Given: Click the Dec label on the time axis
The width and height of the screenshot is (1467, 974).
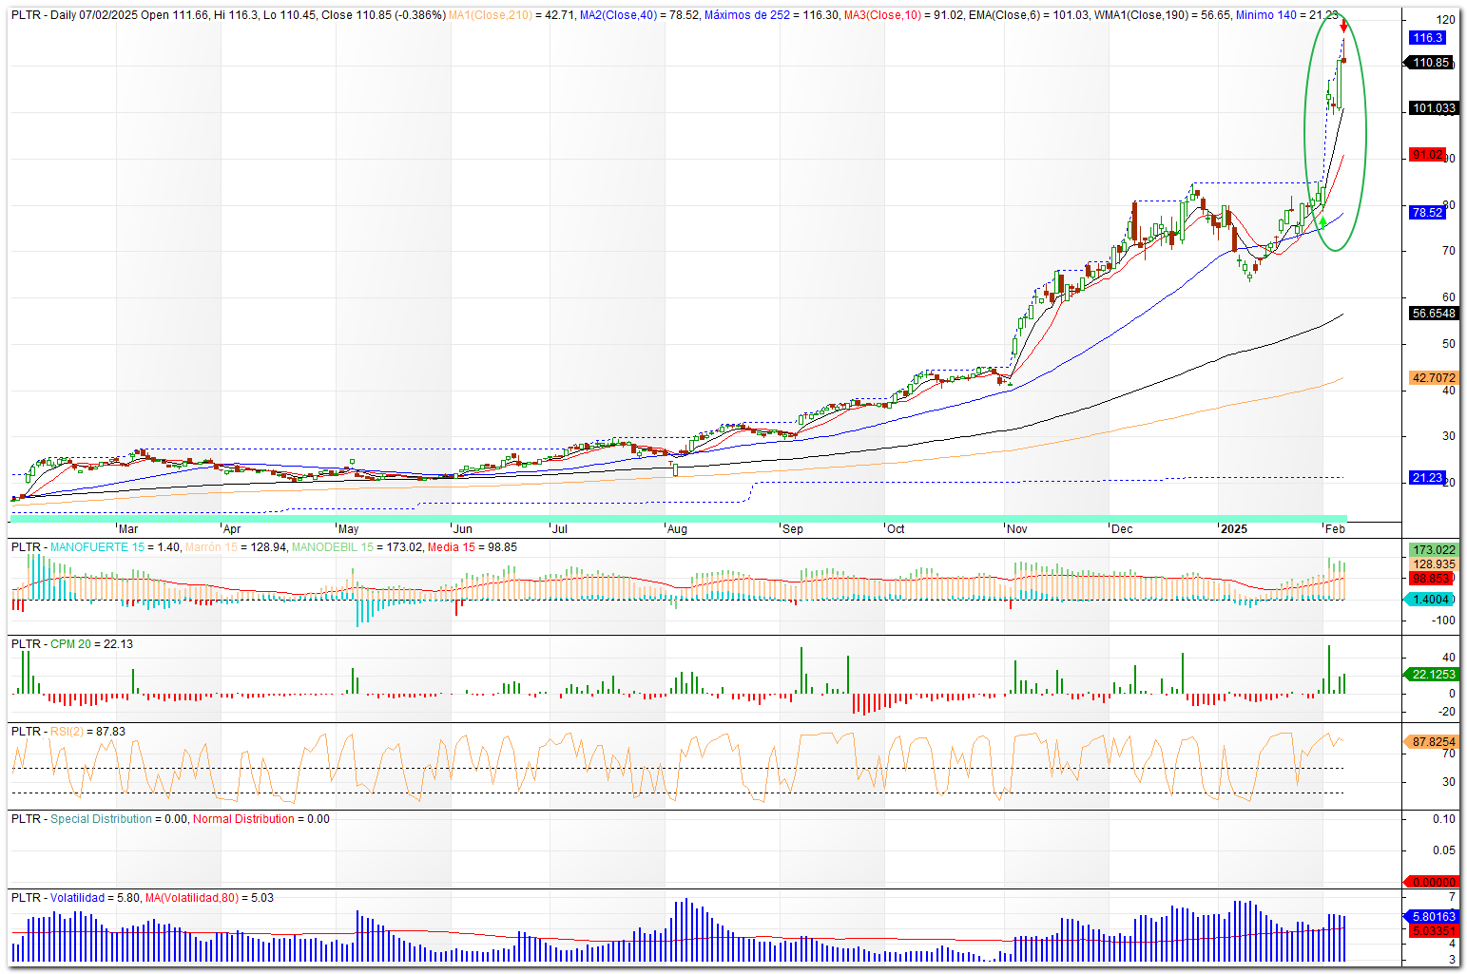Looking at the screenshot, I should tap(1122, 529).
